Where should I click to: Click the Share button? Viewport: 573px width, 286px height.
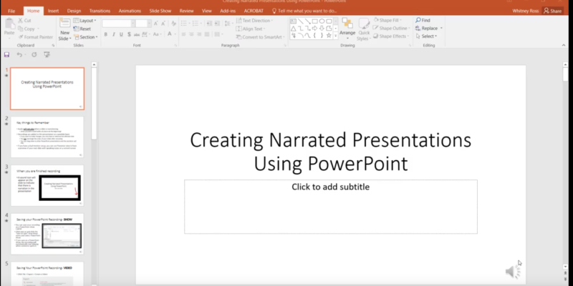coord(552,11)
